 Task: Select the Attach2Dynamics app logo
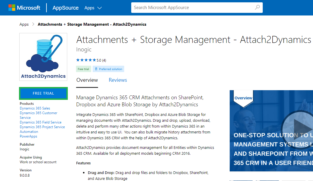[x=43, y=57]
